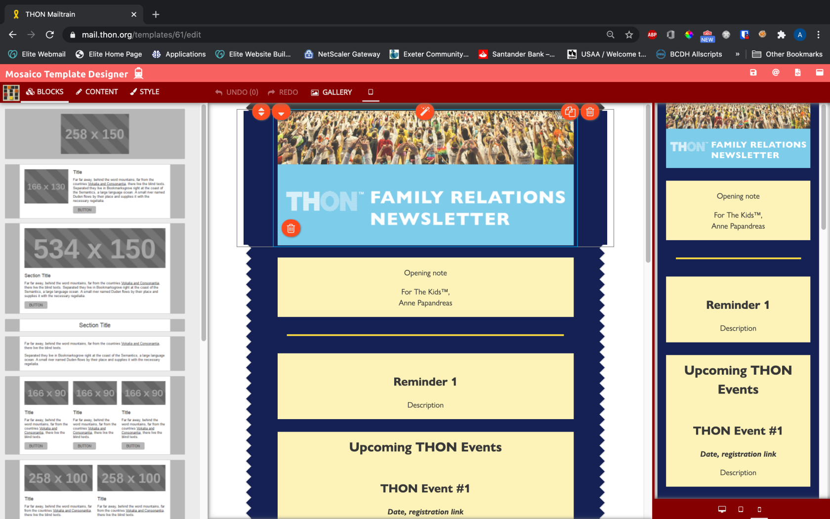Click the zoom magnifier icon in address bar

tap(611, 35)
